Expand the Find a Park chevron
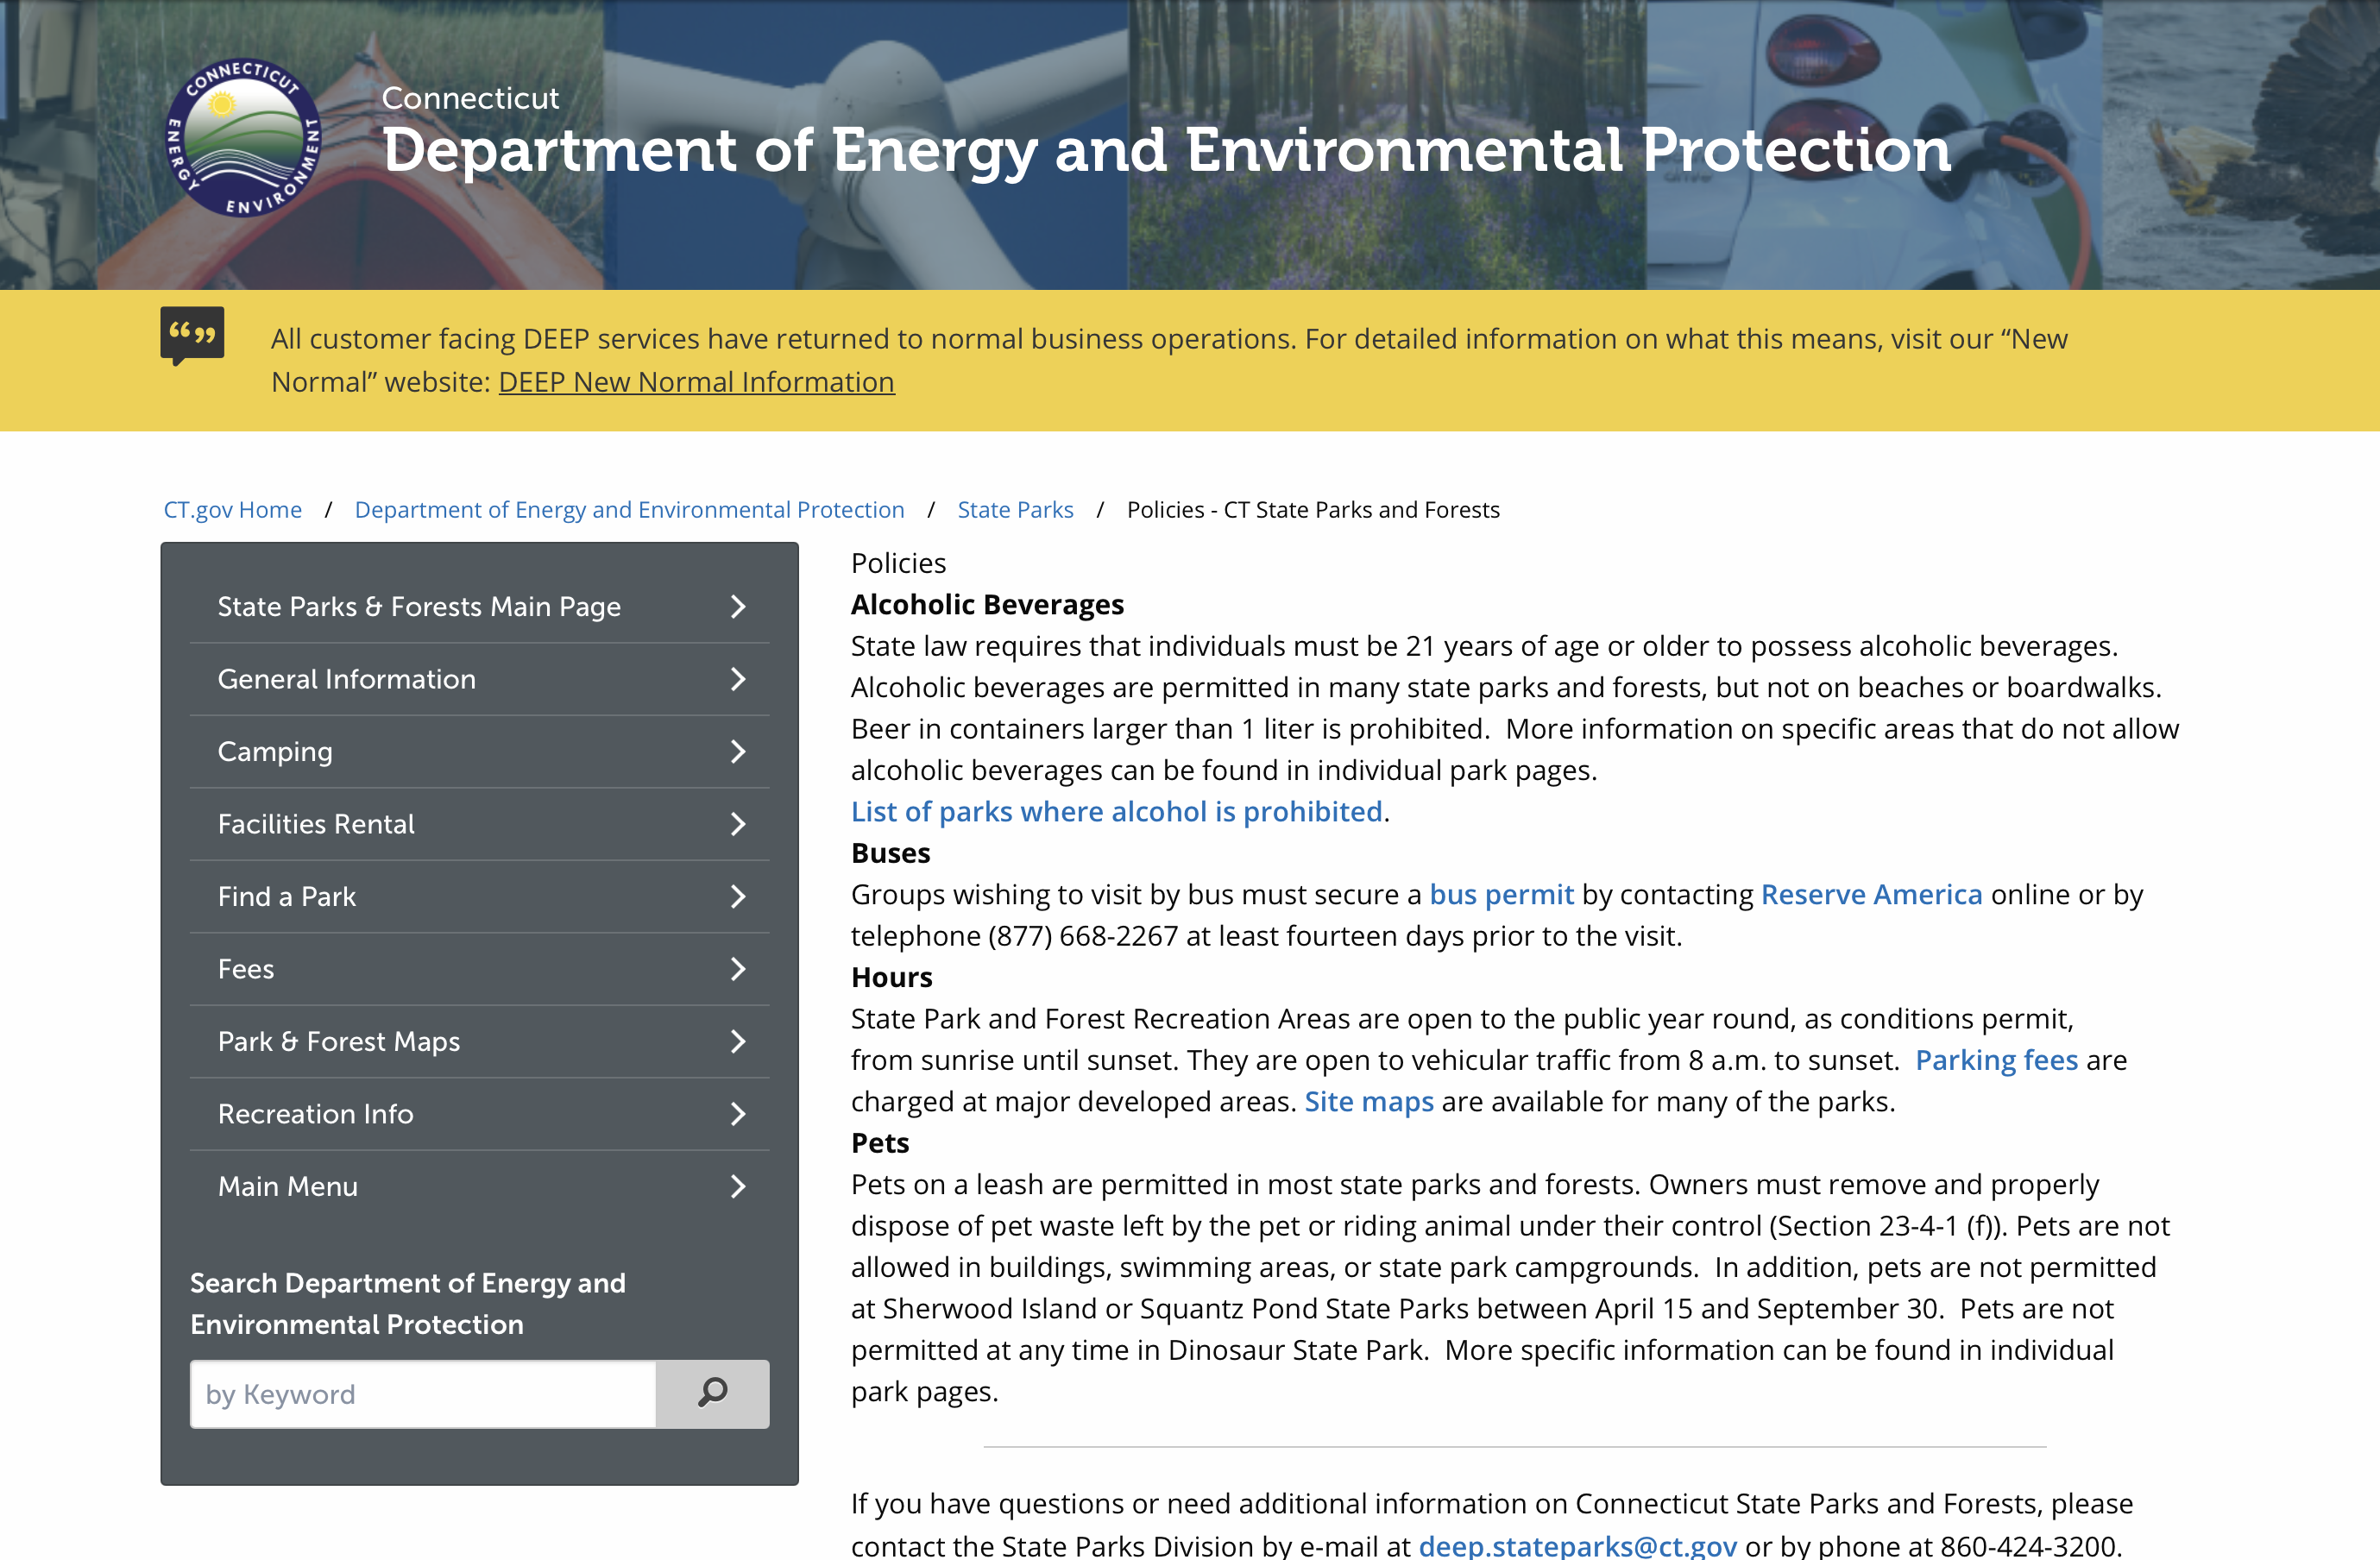 [x=738, y=897]
